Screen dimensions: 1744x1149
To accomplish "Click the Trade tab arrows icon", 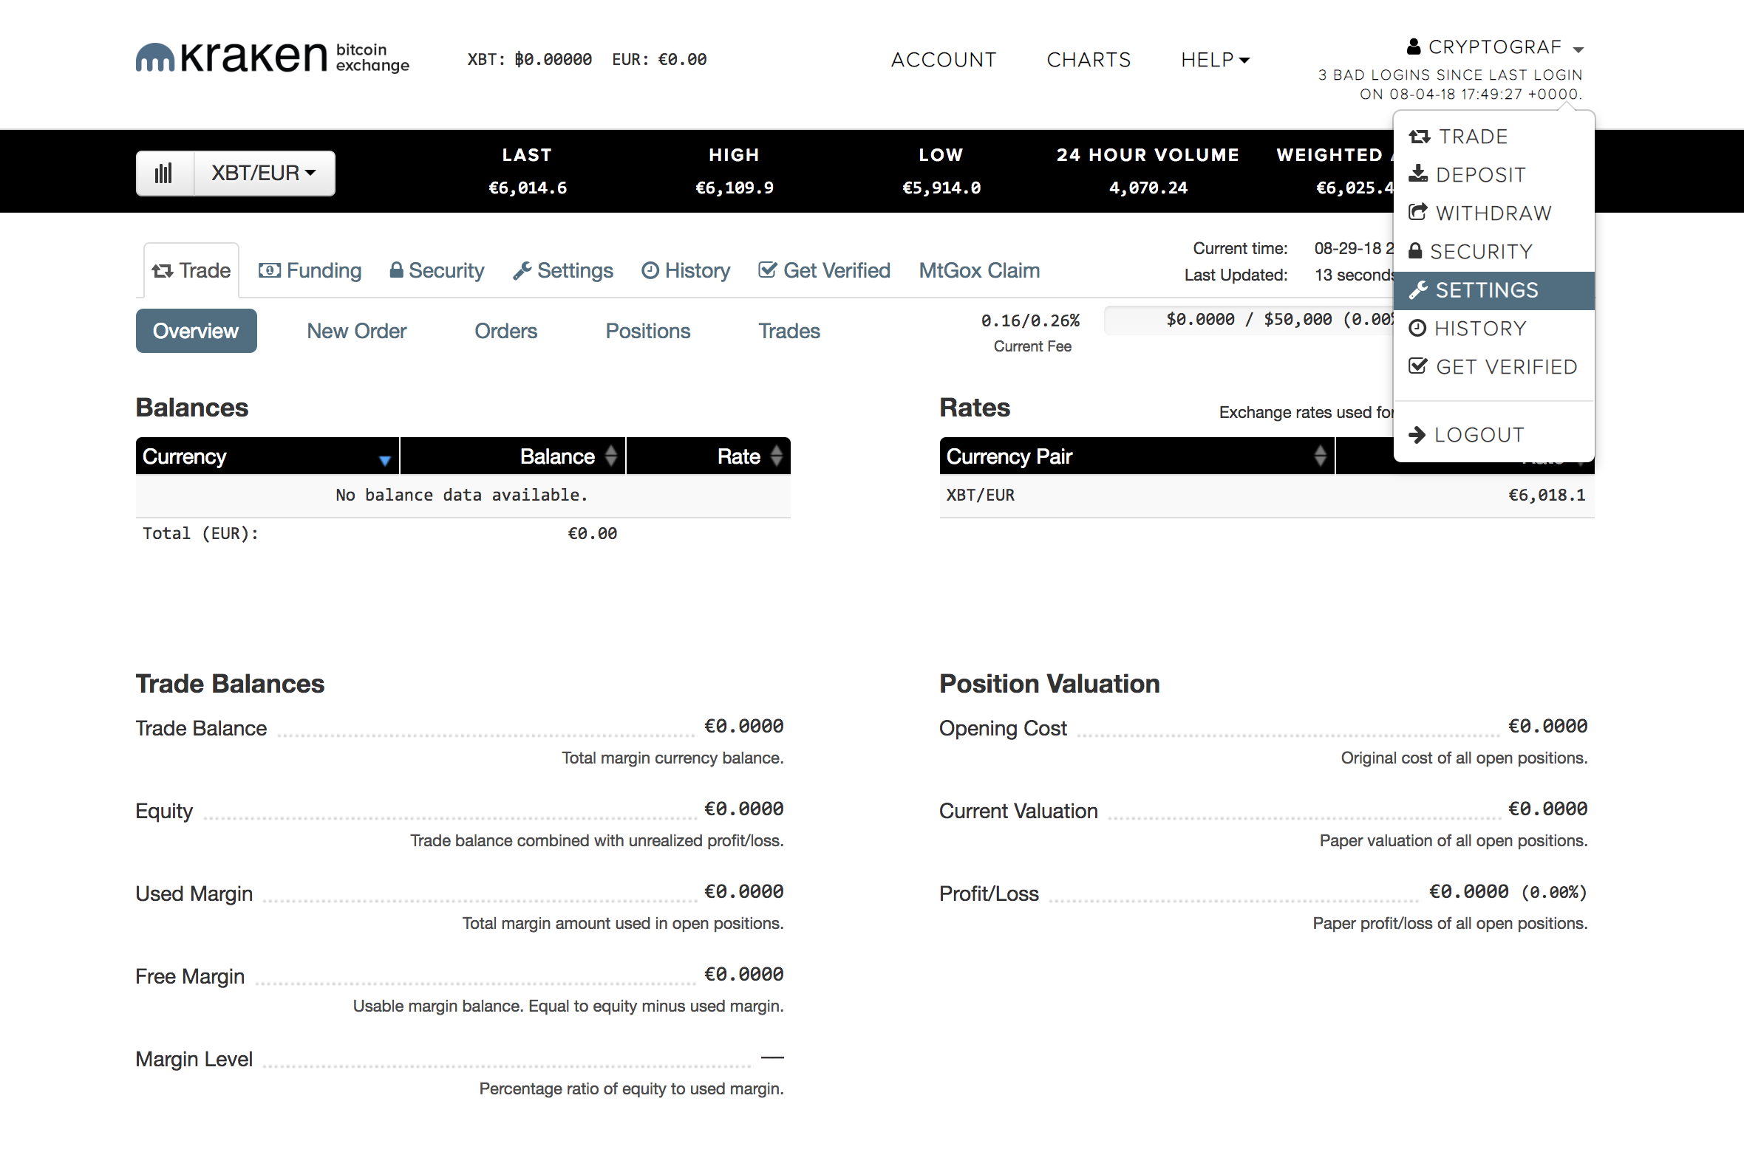I will (163, 271).
